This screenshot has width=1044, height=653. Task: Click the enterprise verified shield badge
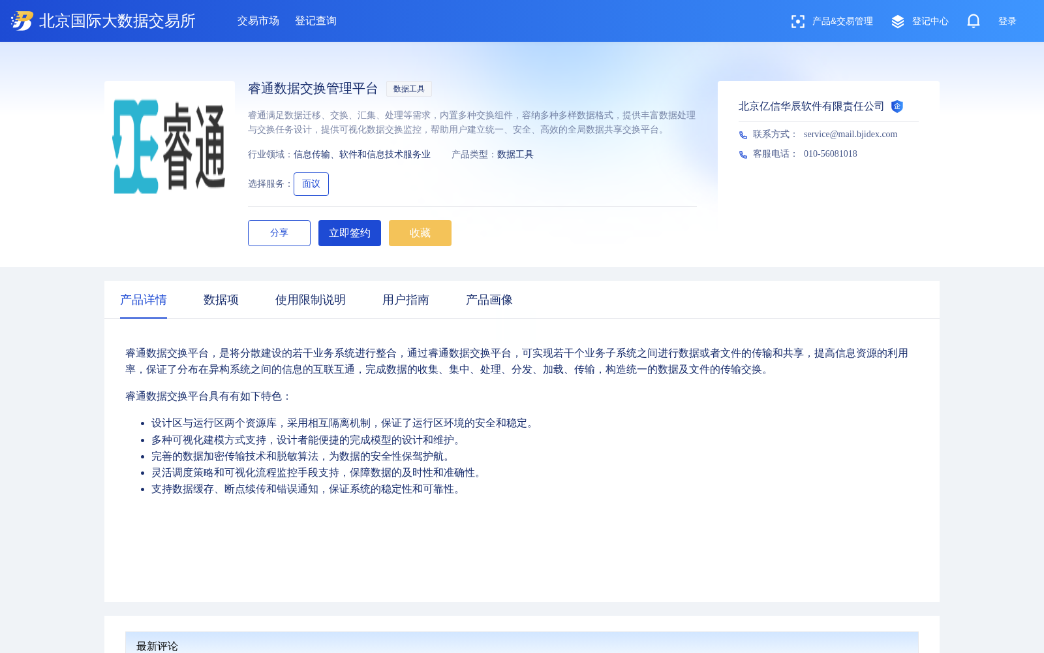click(x=897, y=106)
